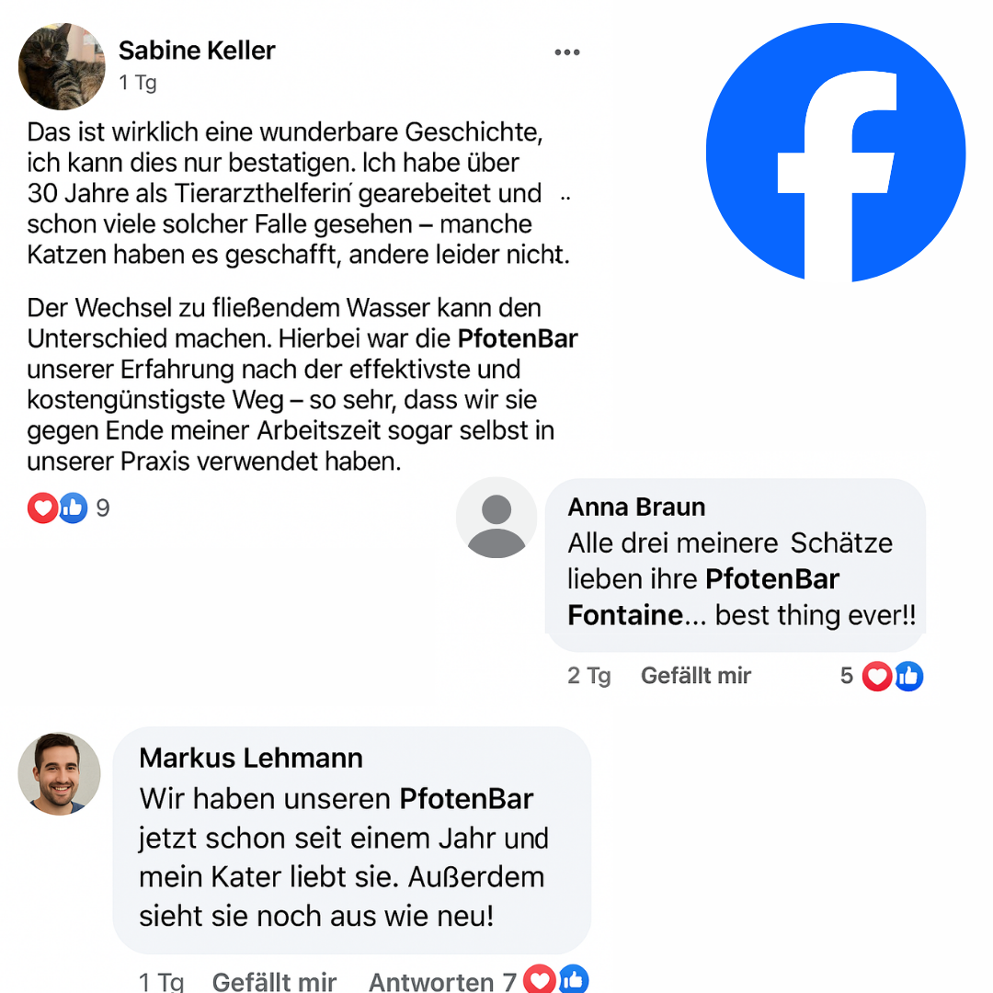The height and width of the screenshot is (993, 993).
Task: Click the thumbs-up reaction under Markus Lehmann's comment
Action: coord(572,980)
